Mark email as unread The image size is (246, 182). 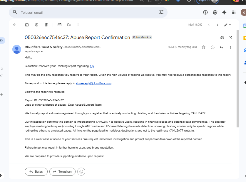click(59, 25)
